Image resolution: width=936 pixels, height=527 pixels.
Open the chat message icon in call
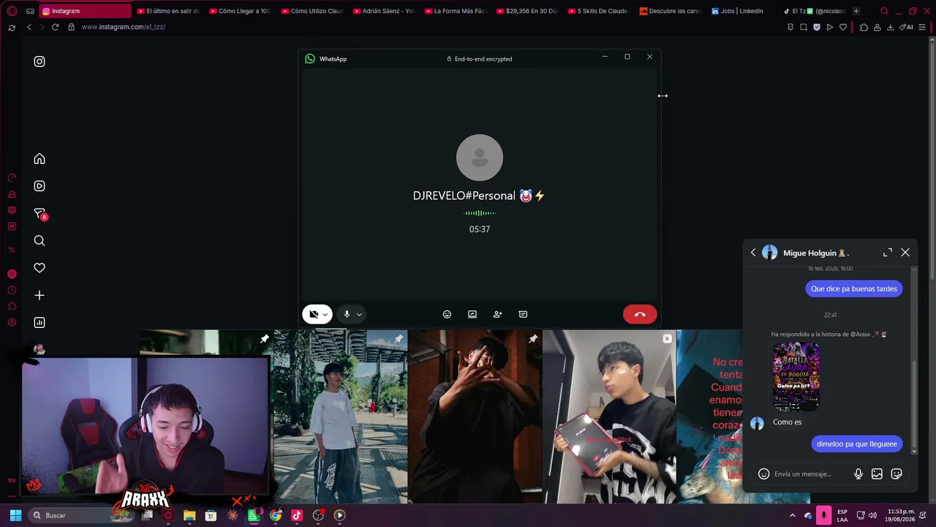click(523, 314)
